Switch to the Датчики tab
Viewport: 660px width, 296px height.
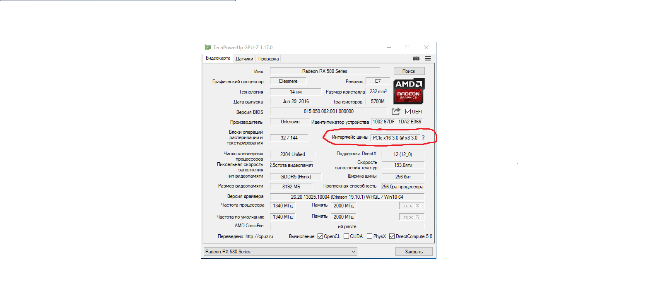[x=244, y=59]
